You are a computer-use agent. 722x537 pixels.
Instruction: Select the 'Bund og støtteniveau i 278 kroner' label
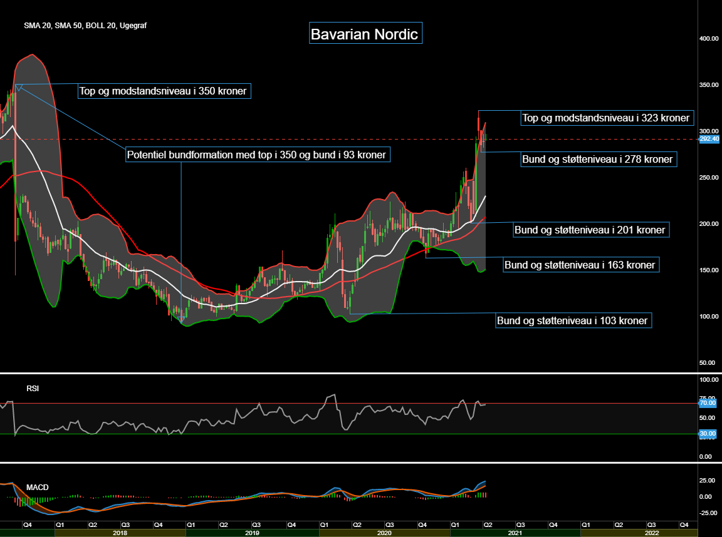pyautogui.click(x=599, y=159)
